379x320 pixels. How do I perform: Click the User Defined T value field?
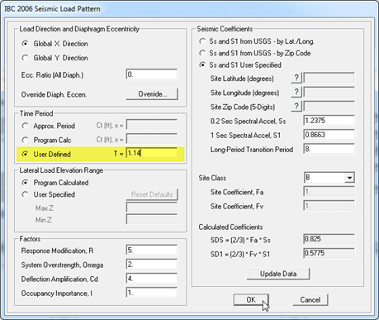(152, 153)
